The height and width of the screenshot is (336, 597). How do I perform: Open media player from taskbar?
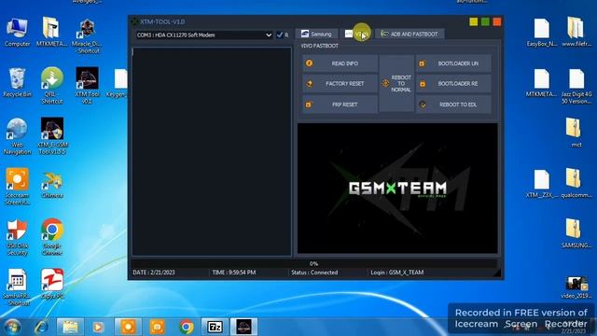pos(99,327)
